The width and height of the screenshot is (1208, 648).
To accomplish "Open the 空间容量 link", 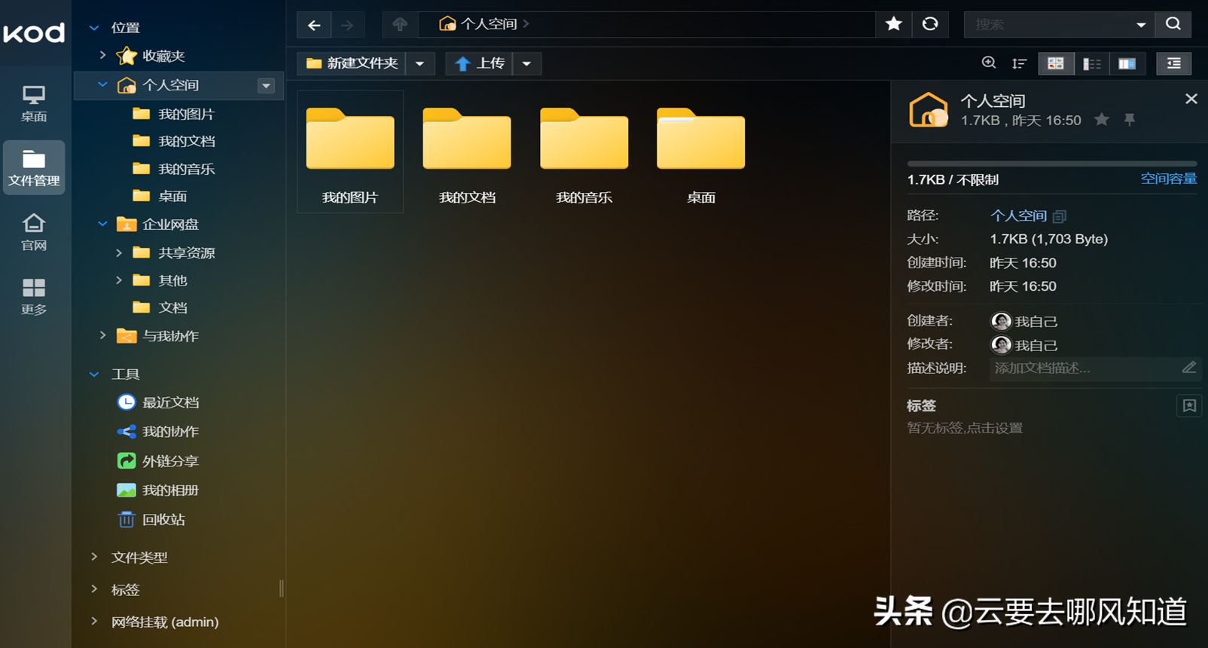I will [1168, 179].
